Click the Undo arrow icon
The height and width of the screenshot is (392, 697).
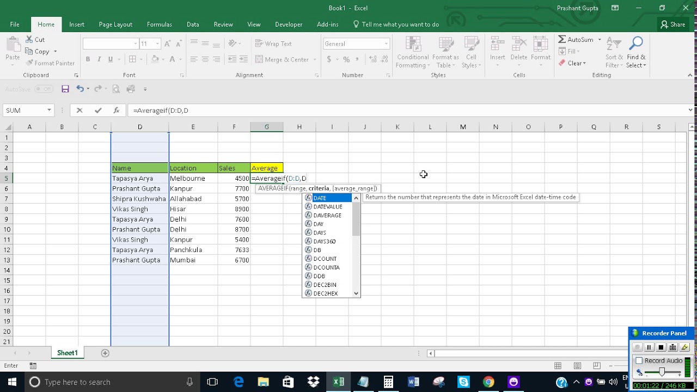[80, 89]
